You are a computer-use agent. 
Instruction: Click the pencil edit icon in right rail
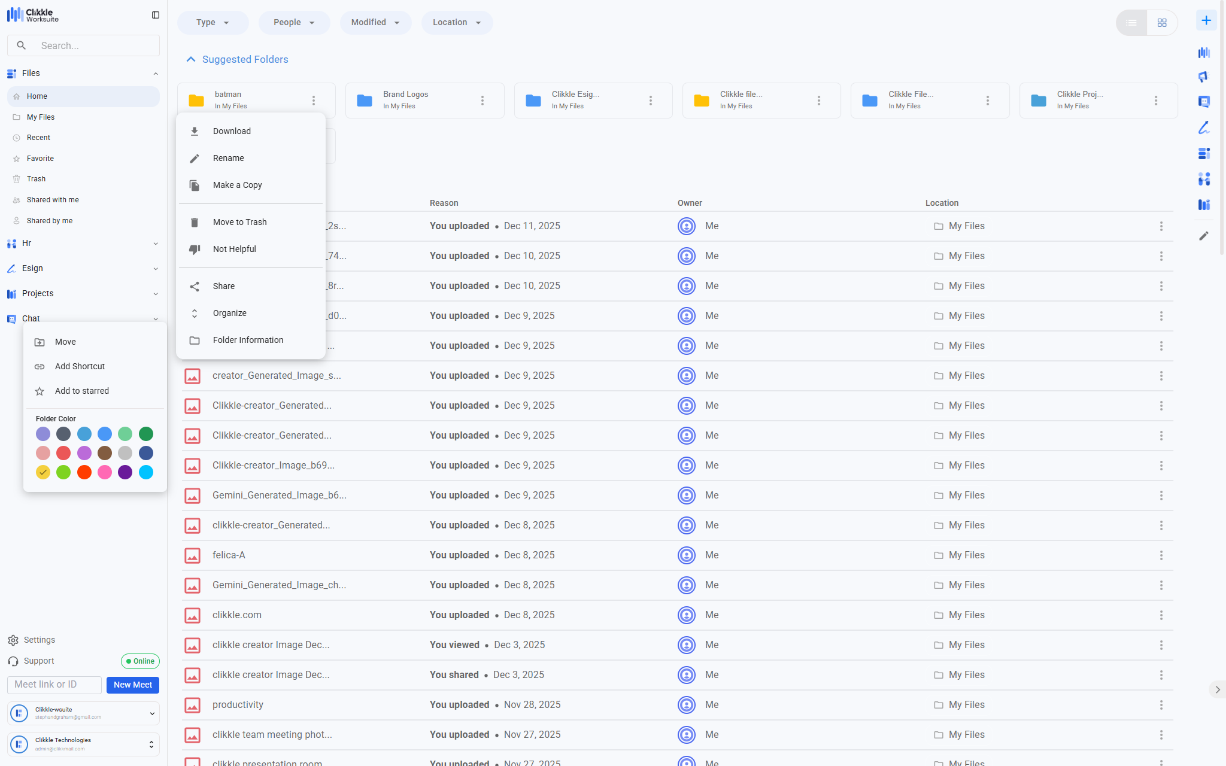click(x=1204, y=236)
